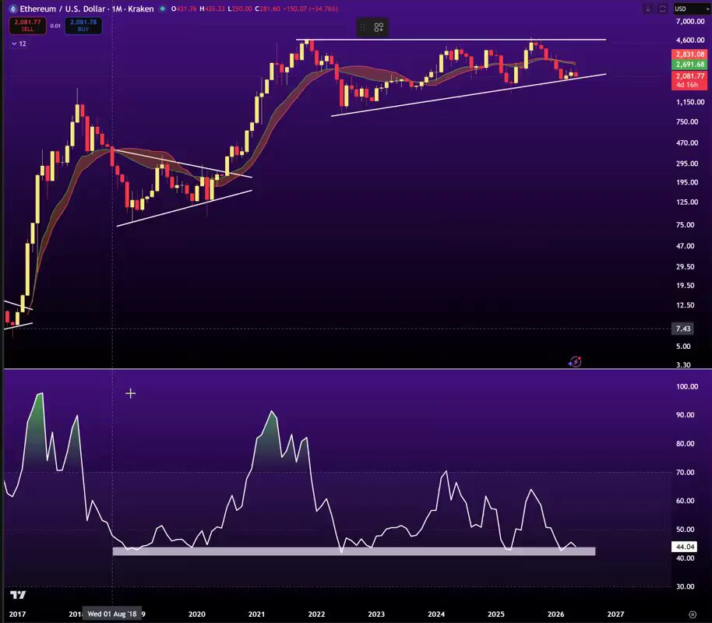This screenshot has height=623, width=712.
Task: Open chart settings hexagon gear at bottom right
Action: [692, 614]
